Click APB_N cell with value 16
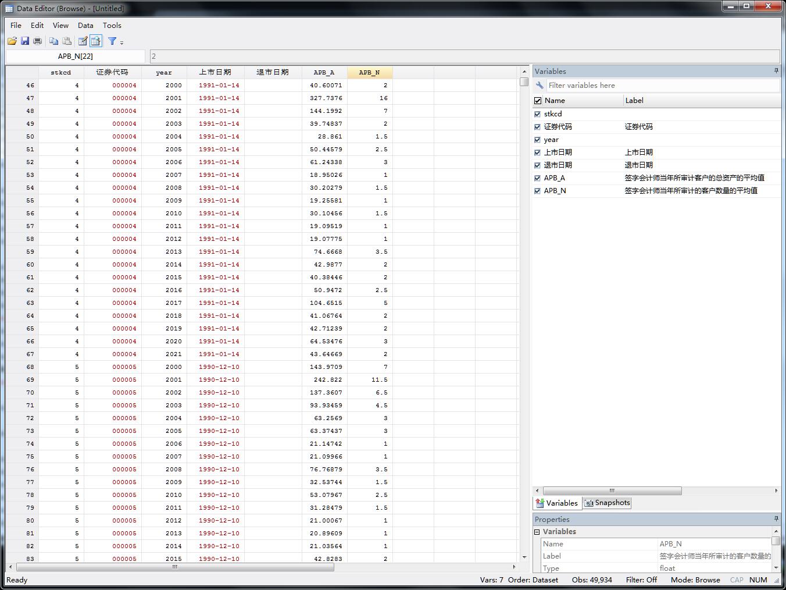 tap(370, 98)
